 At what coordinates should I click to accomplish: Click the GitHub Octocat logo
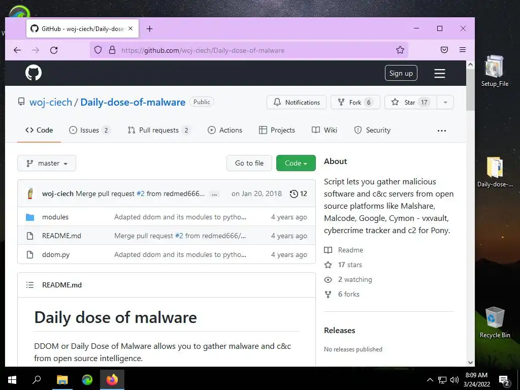click(34, 73)
